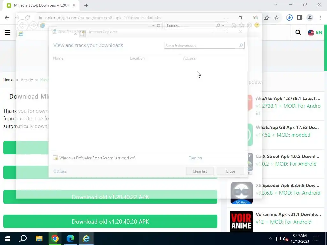Image resolution: width=327 pixels, height=245 pixels.
Task: Open Microsoft Edge from taskbar
Action: [71, 239]
